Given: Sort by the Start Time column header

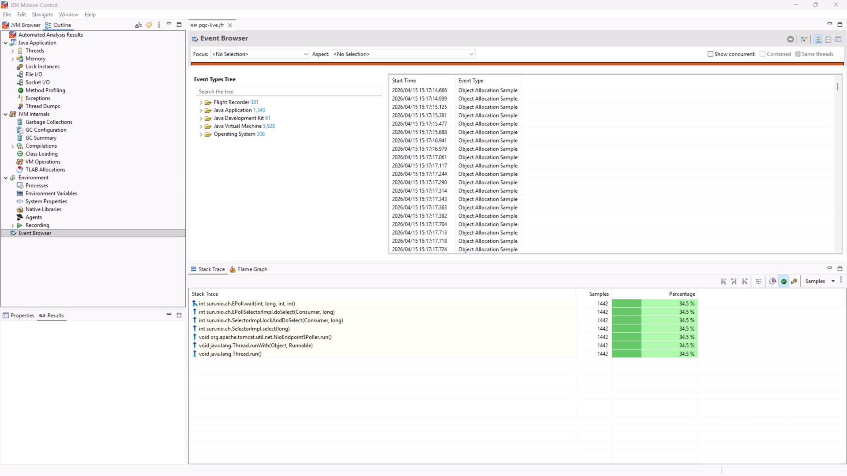Looking at the screenshot, I should point(422,81).
